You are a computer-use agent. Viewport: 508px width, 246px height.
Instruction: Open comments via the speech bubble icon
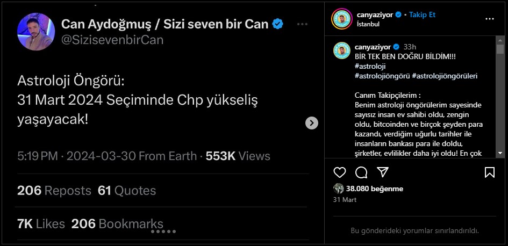coord(361,172)
